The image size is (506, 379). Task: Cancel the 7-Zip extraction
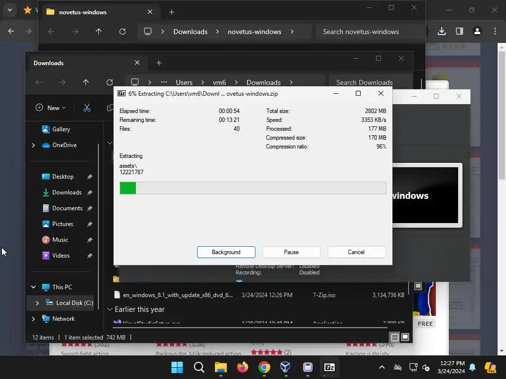(x=356, y=252)
